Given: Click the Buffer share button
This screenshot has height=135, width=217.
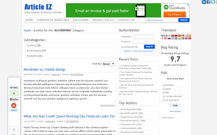Looking at the screenshot, I should click(14, 99).
